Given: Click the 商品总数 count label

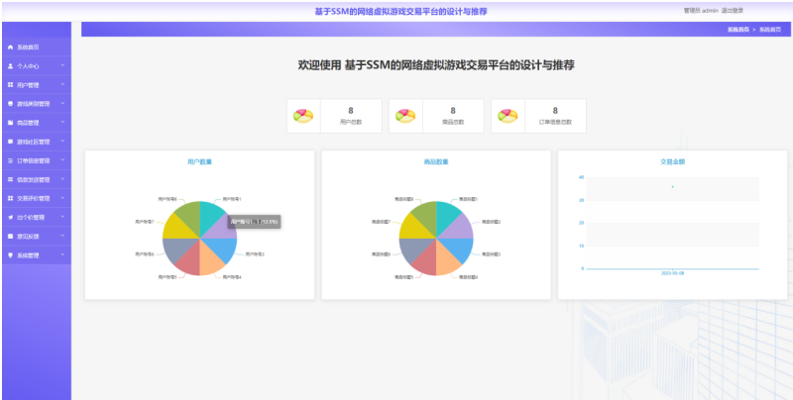Looking at the screenshot, I should point(453,122).
